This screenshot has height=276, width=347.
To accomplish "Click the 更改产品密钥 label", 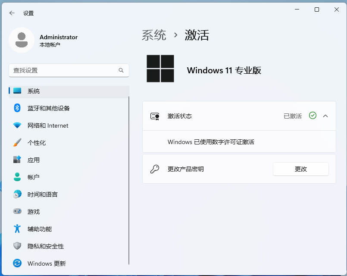I will point(185,169).
